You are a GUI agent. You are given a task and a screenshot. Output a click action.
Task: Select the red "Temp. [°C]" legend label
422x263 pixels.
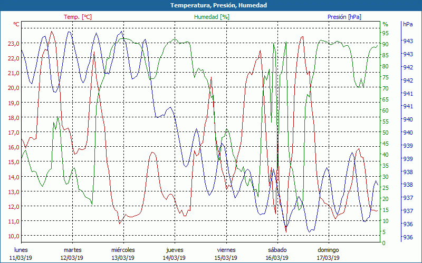pyautogui.click(x=78, y=17)
